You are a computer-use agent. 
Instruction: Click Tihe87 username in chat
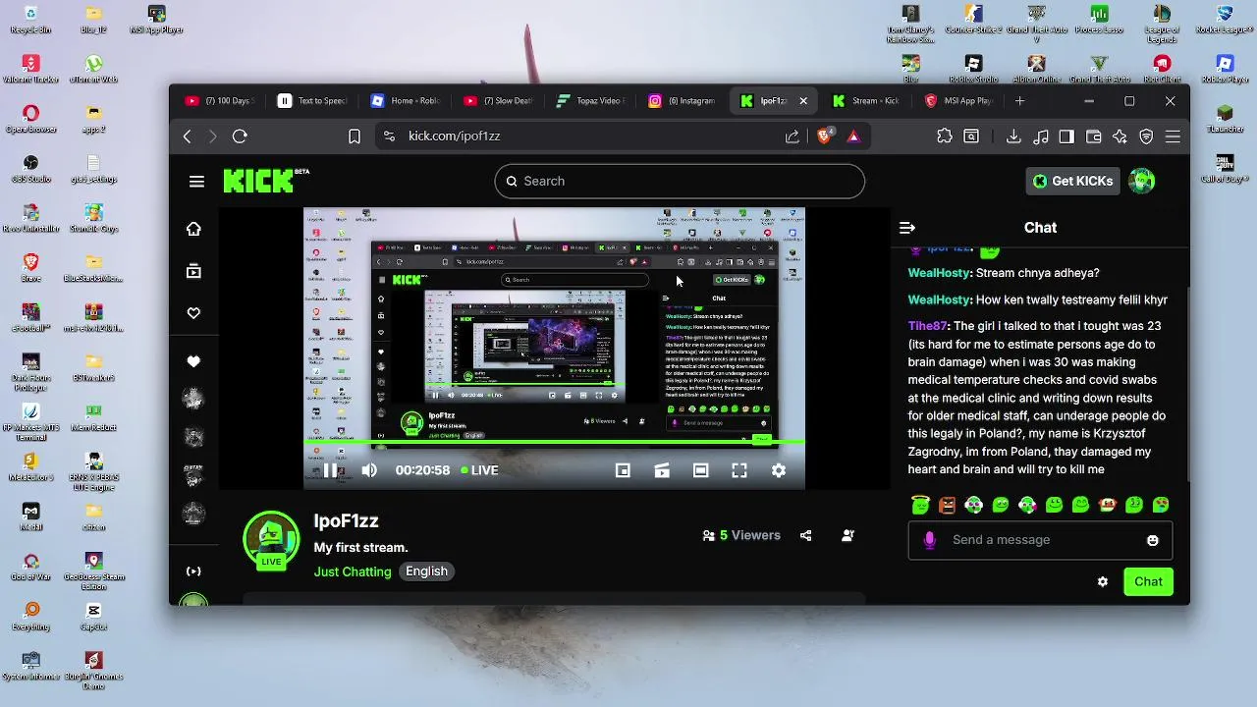click(x=928, y=326)
